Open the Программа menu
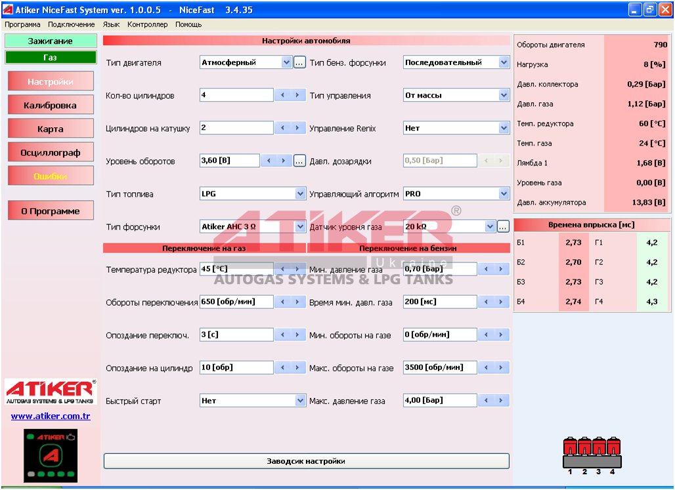The height and width of the screenshot is (490, 675). [22, 24]
